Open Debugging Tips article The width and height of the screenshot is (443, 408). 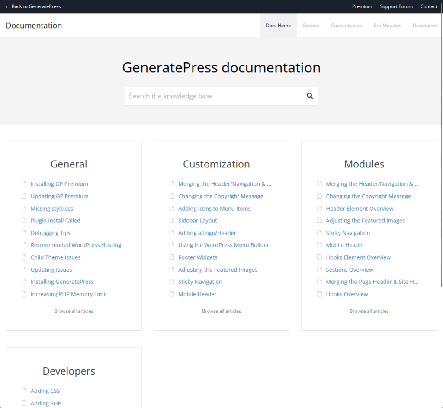51,233
